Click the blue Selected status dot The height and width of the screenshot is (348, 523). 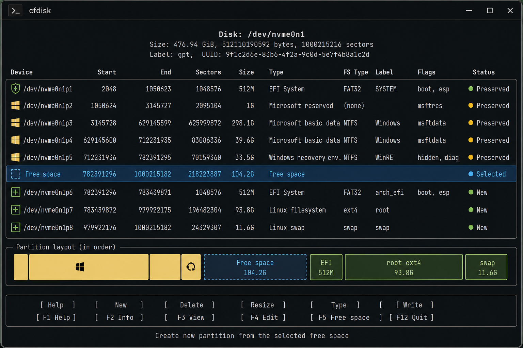coord(471,174)
